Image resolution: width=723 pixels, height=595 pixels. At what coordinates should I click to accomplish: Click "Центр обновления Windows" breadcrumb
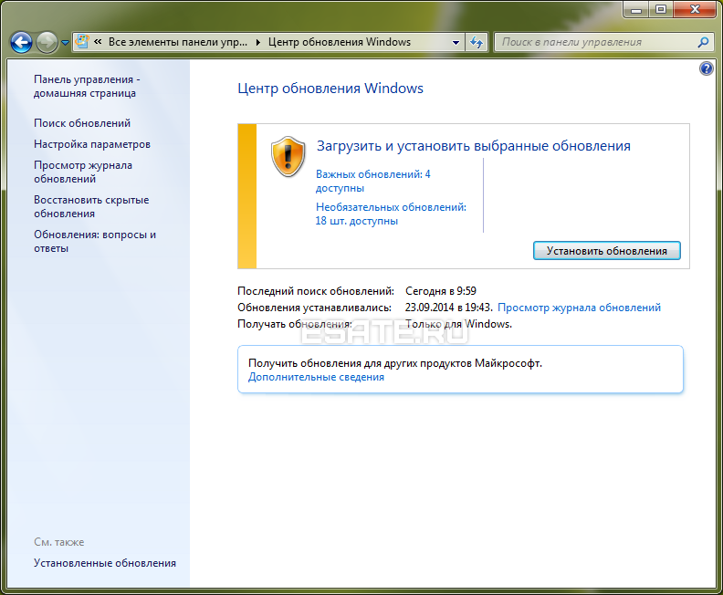(340, 42)
